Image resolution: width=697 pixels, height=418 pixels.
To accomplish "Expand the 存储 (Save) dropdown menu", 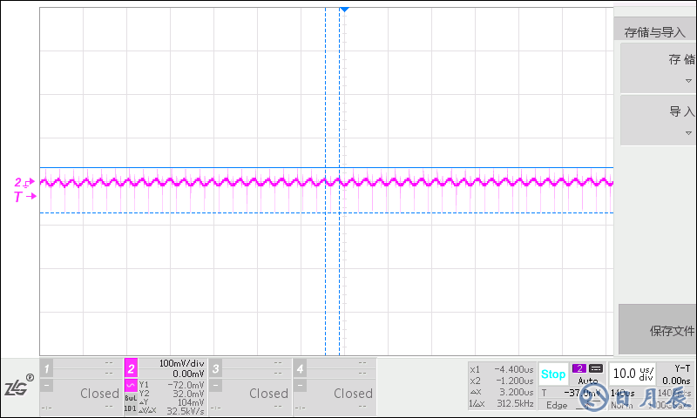I will pyautogui.click(x=658, y=66).
